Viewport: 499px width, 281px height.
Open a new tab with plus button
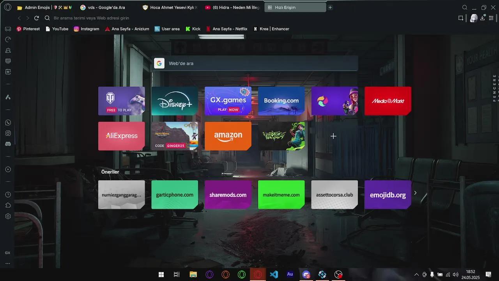[330, 7]
